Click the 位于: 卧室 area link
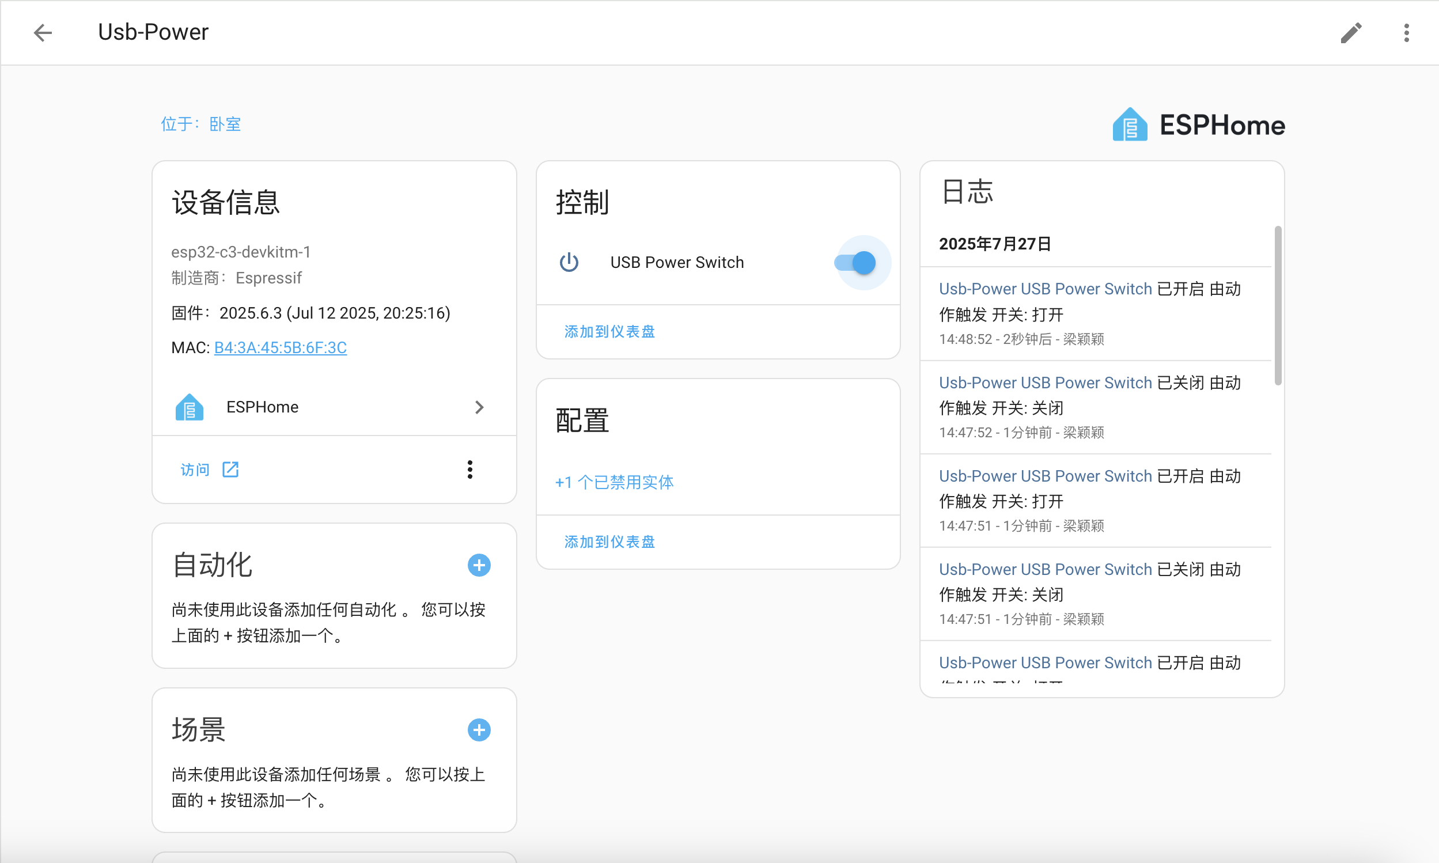 pyautogui.click(x=200, y=124)
